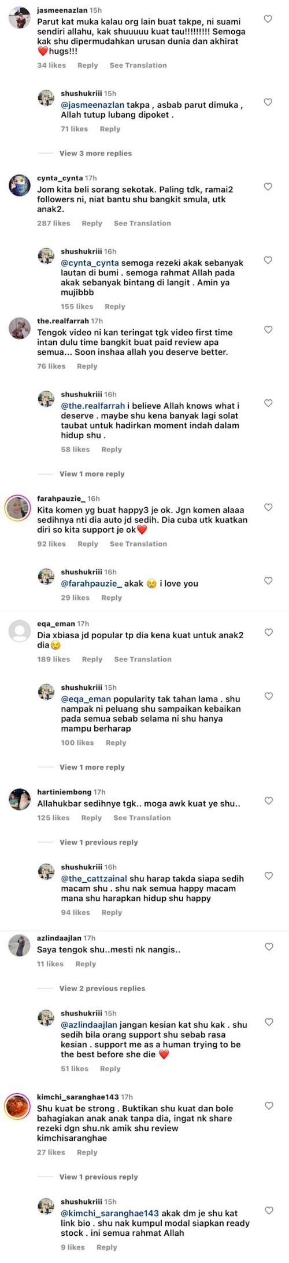
Task: Heart farahpauzie_'s comment
Action: pos(268,507)
